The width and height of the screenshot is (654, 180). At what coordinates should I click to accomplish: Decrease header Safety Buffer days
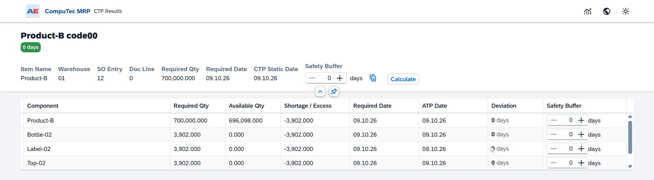pyautogui.click(x=312, y=78)
